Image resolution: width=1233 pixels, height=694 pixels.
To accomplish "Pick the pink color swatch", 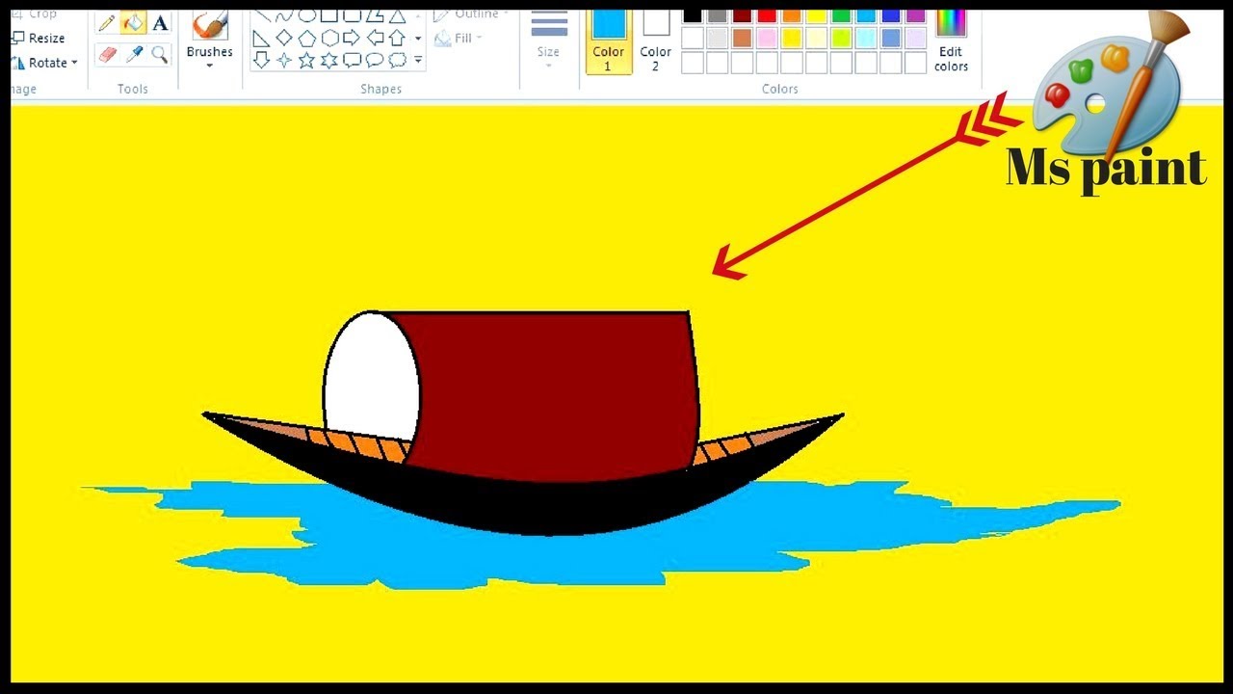I will pos(767,39).
